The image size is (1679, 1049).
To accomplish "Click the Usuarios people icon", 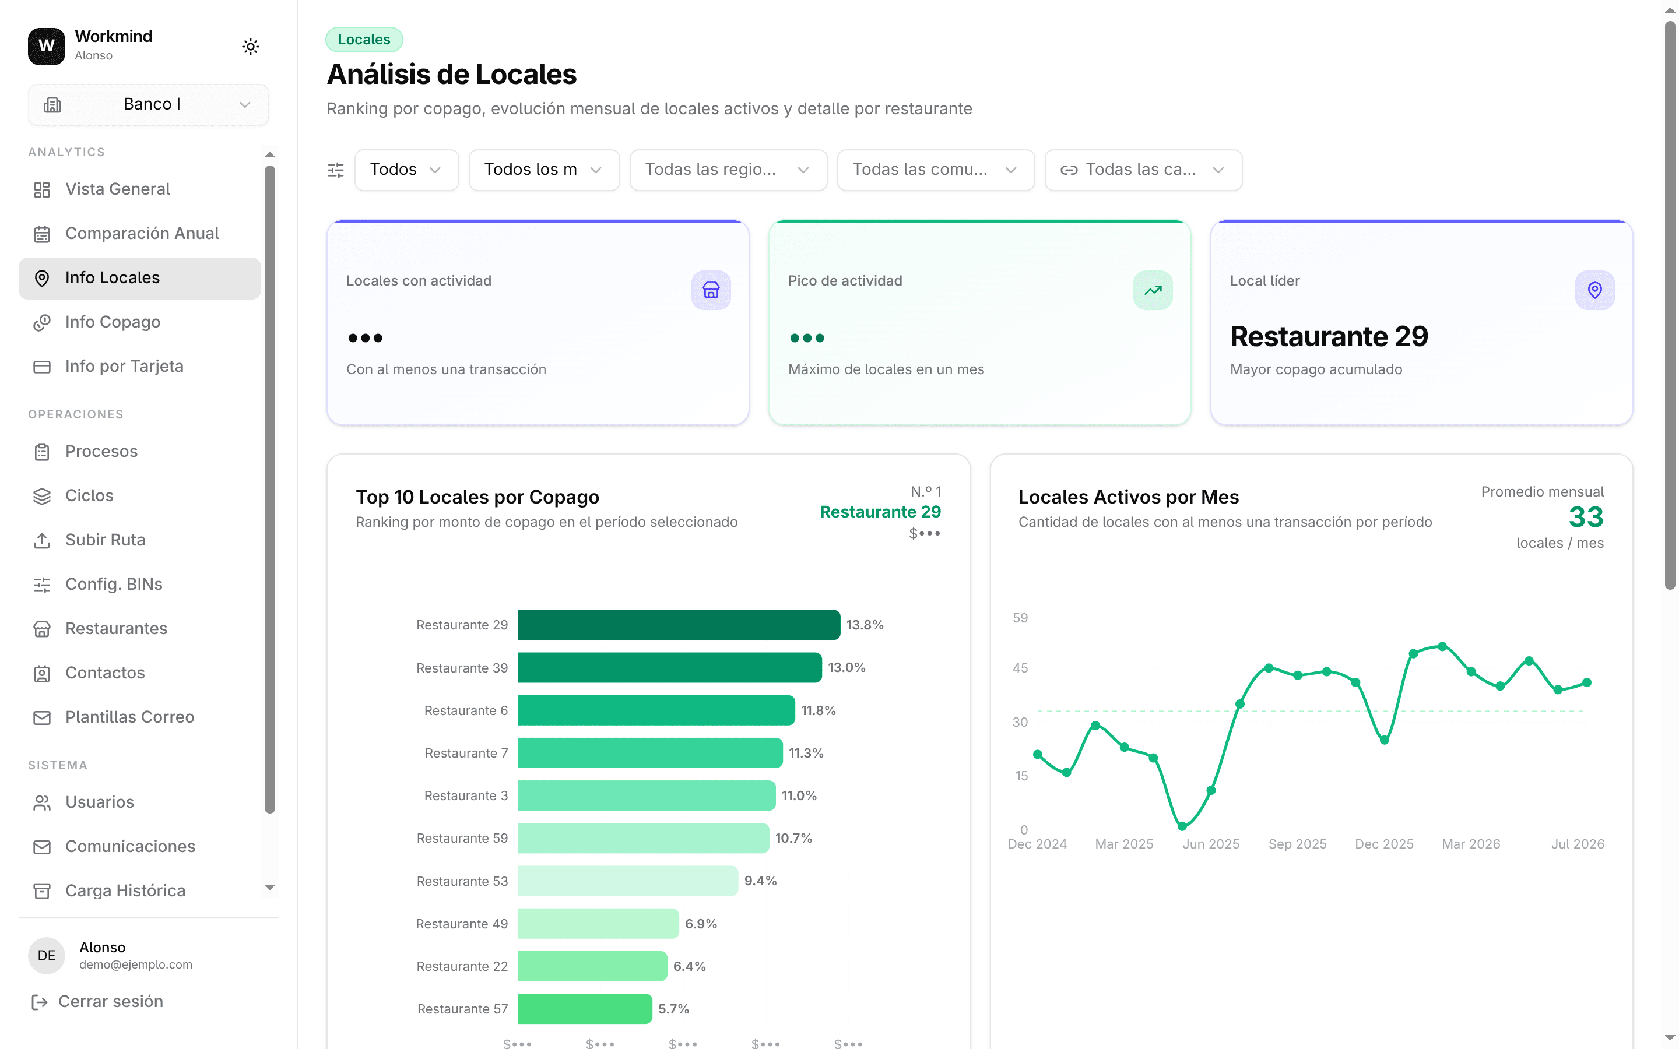I will pos(43,802).
